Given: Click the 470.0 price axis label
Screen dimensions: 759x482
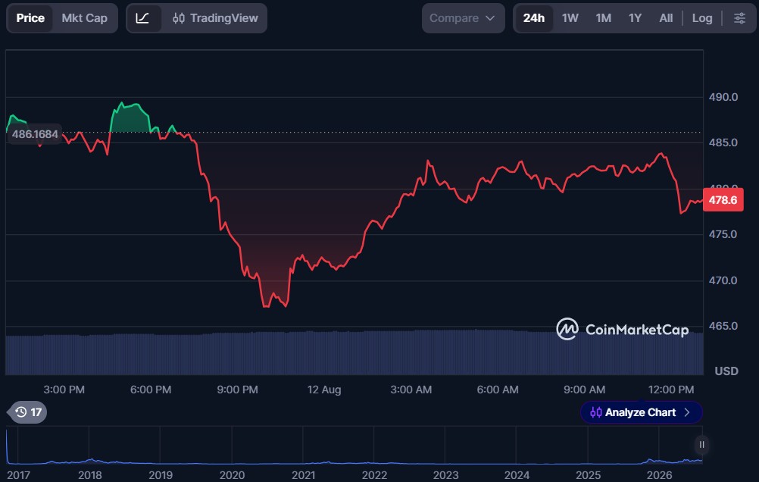Looking at the screenshot, I should point(723,280).
